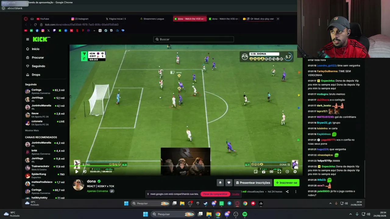The image size is (390, 219).
Task: Switch to the YouTube browser tab
Action: coord(43,19)
